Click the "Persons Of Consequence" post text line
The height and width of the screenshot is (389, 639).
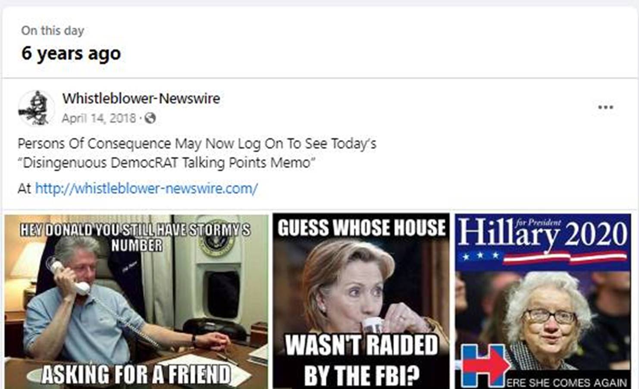tap(197, 144)
